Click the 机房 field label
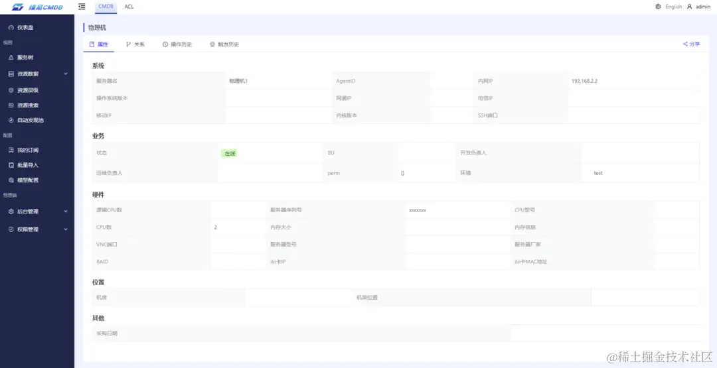 (x=102, y=297)
